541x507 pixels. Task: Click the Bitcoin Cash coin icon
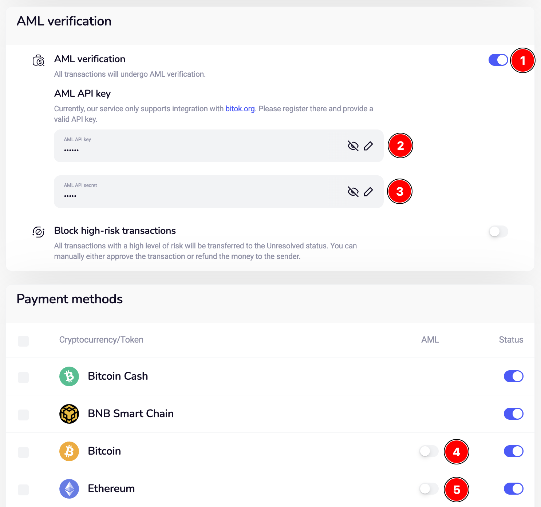point(69,376)
